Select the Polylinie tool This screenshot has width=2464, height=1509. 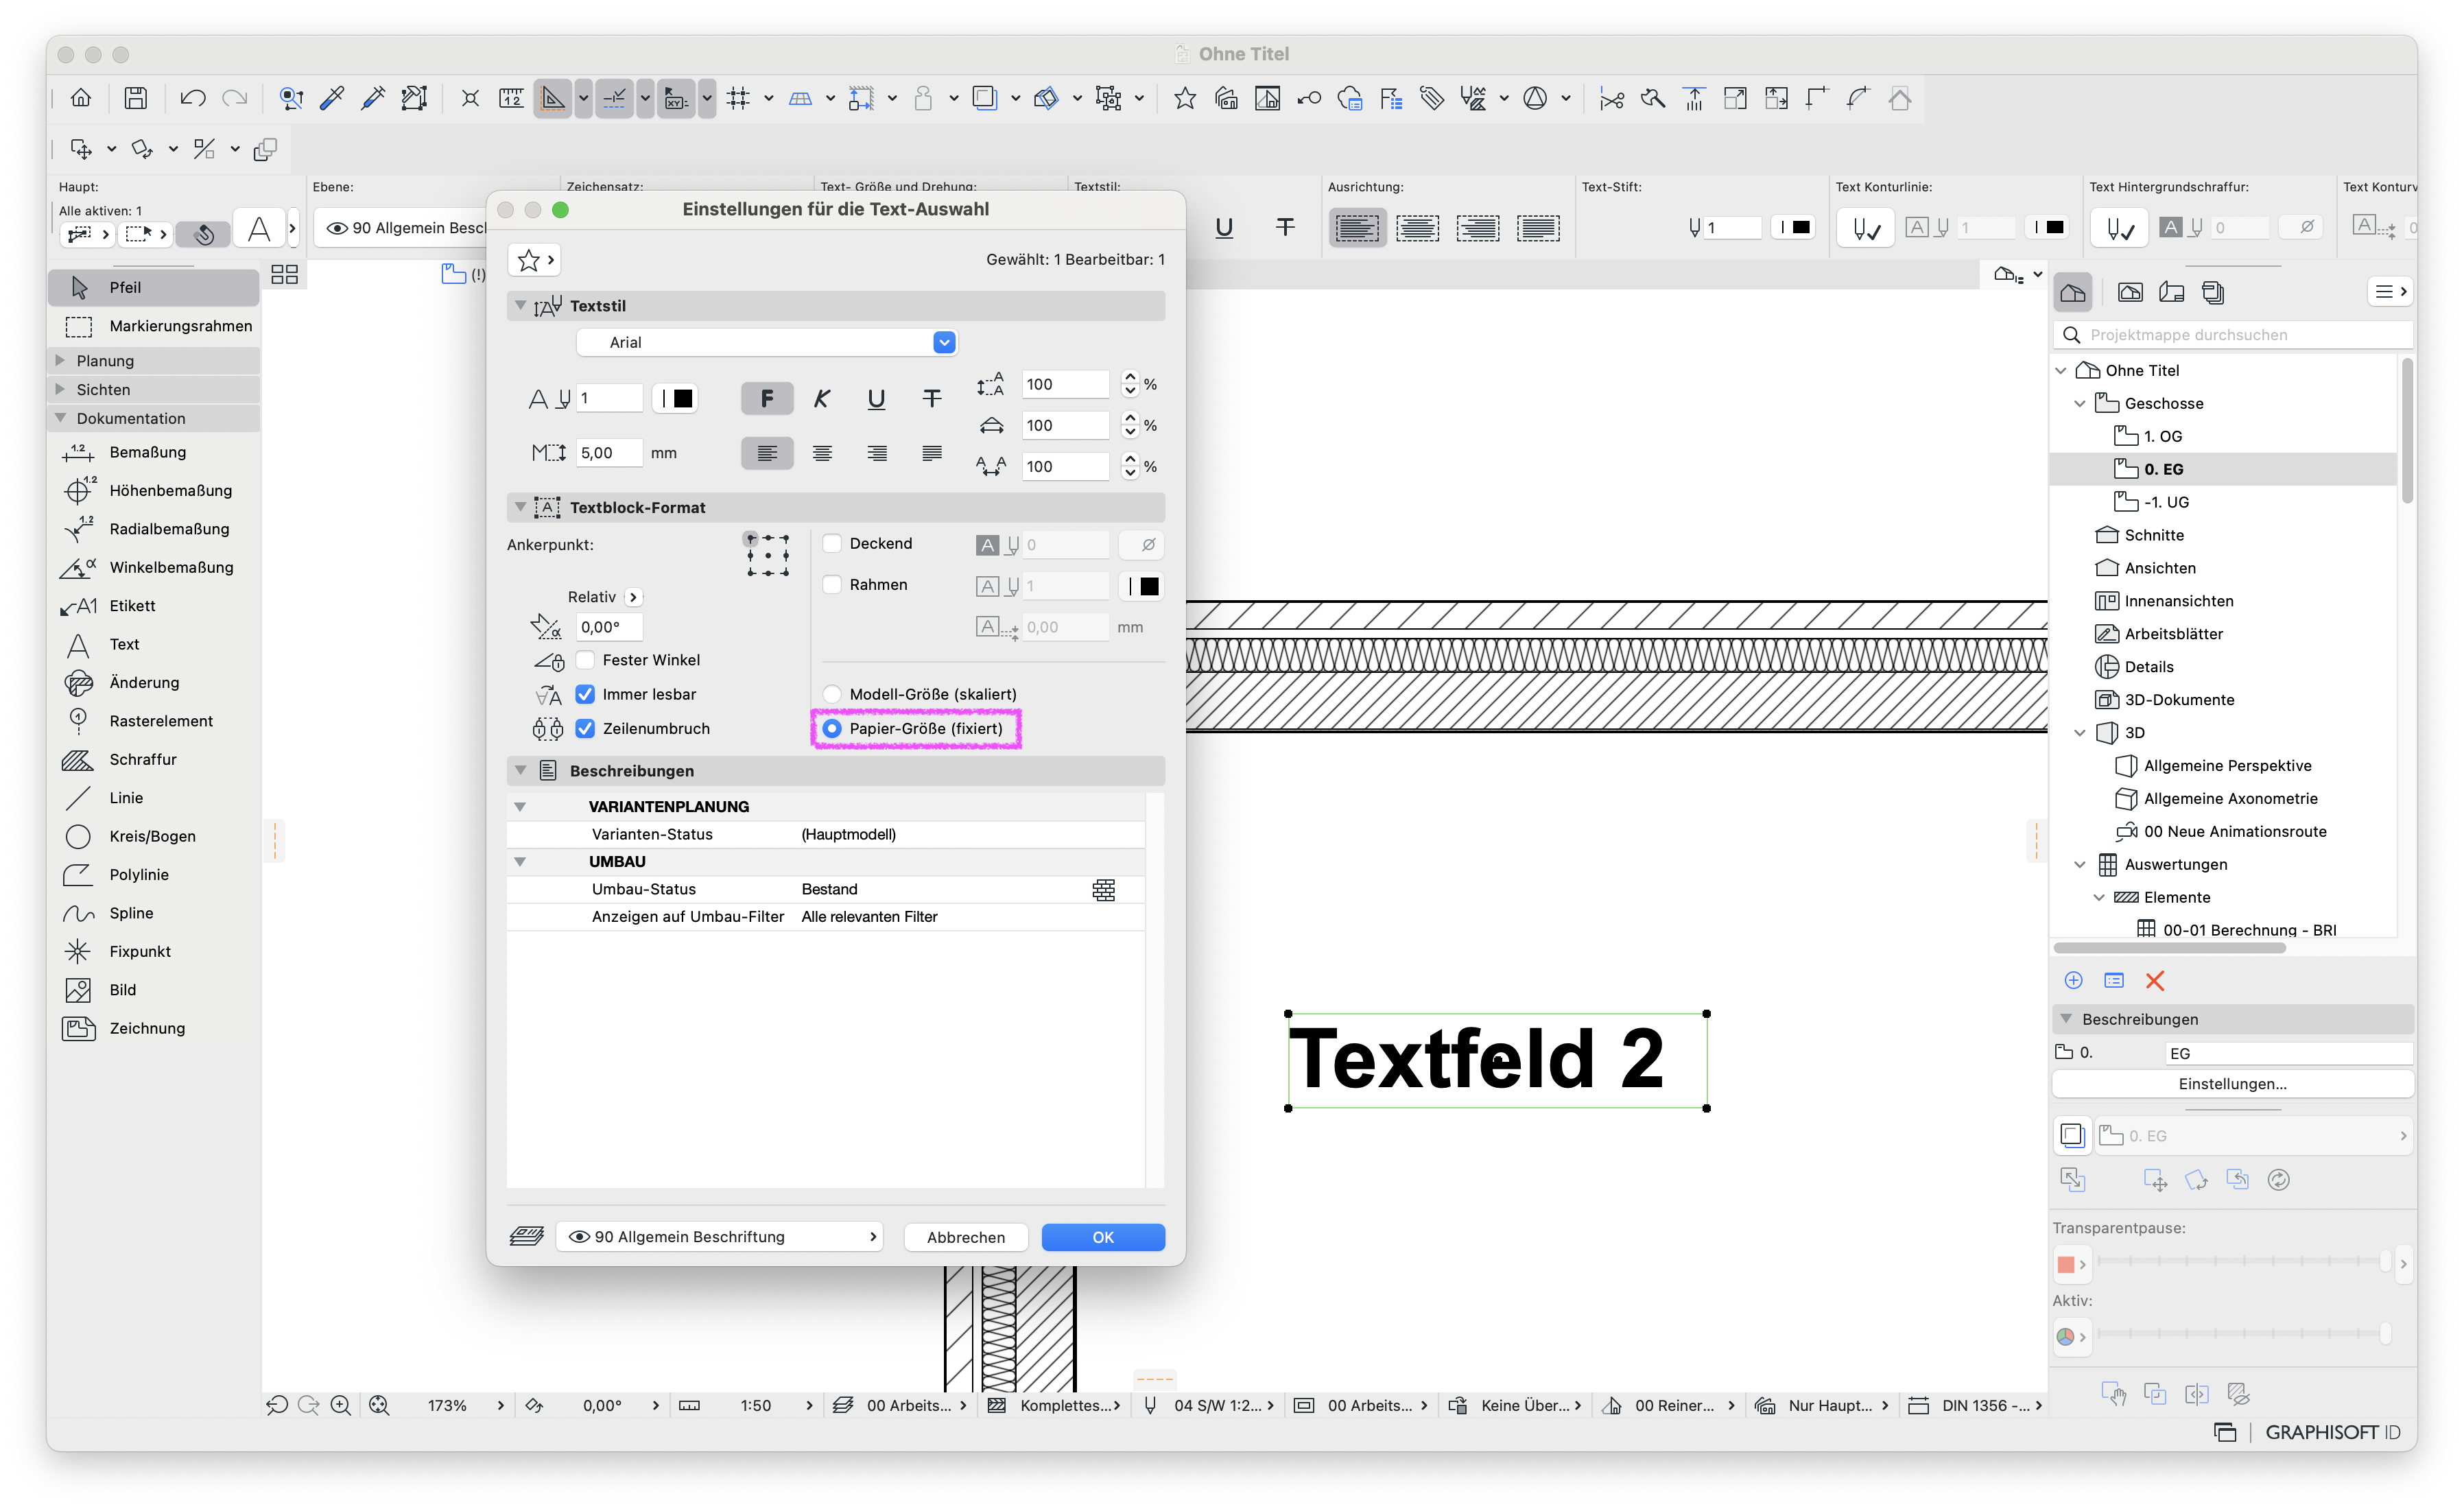pos(153,875)
